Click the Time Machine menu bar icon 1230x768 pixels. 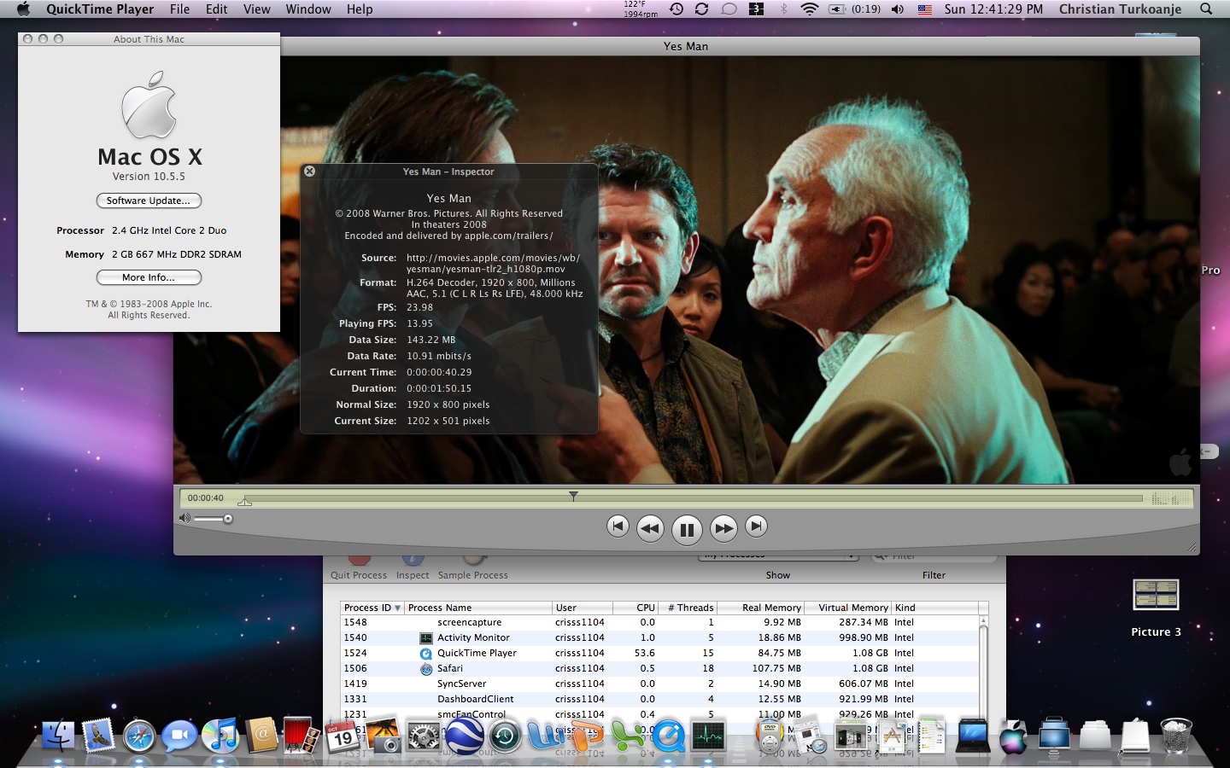676,9
